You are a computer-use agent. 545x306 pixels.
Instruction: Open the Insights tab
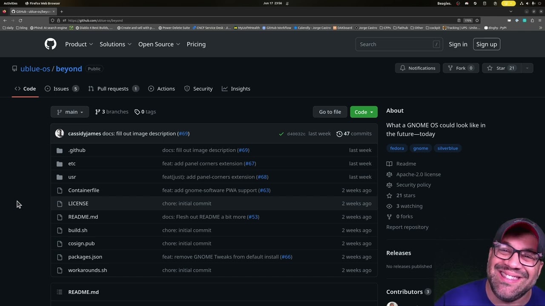click(x=236, y=89)
